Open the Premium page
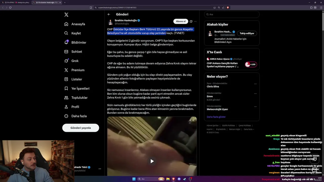 pos(74,70)
